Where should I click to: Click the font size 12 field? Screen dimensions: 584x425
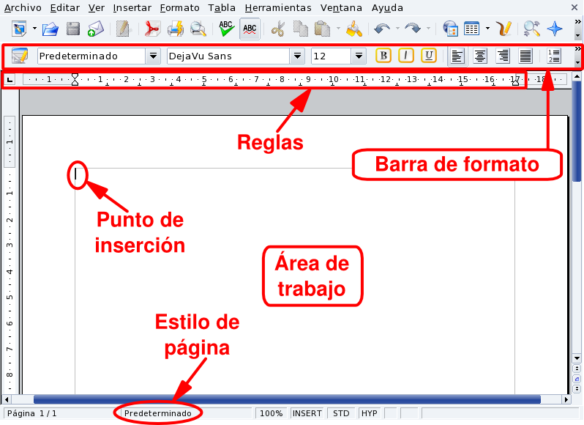(331, 56)
